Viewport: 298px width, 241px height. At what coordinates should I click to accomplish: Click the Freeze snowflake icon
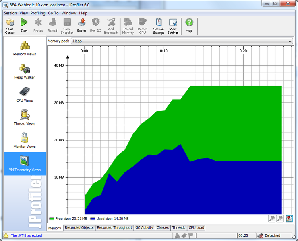tap(38, 22)
